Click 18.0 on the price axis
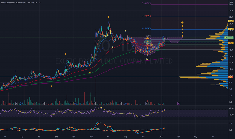Image resolution: width=235 pixels, height=139 pixels. (231, 50)
